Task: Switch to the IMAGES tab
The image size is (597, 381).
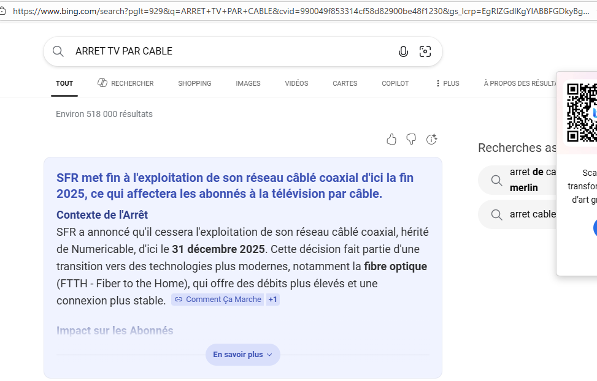Action: point(248,83)
